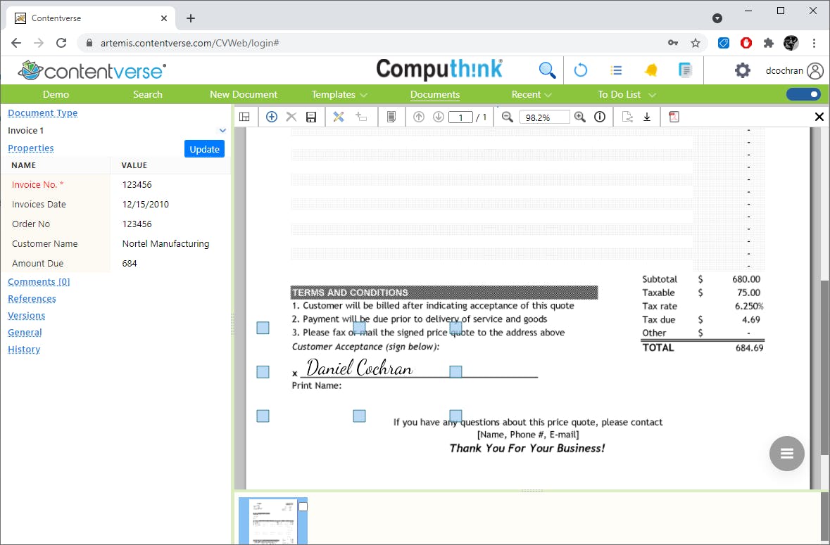The width and height of the screenshot is (830, 545).
Task: Click the insert field icon beside annotation tool
Action: tap(361, 117)
